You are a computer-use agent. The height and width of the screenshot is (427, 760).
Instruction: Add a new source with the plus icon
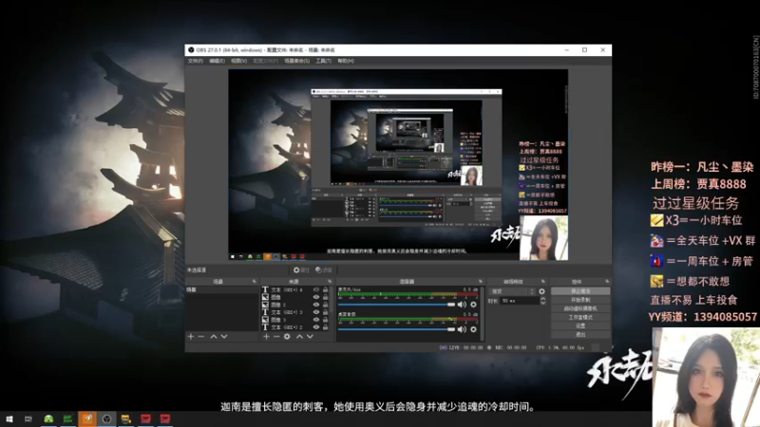266,337
